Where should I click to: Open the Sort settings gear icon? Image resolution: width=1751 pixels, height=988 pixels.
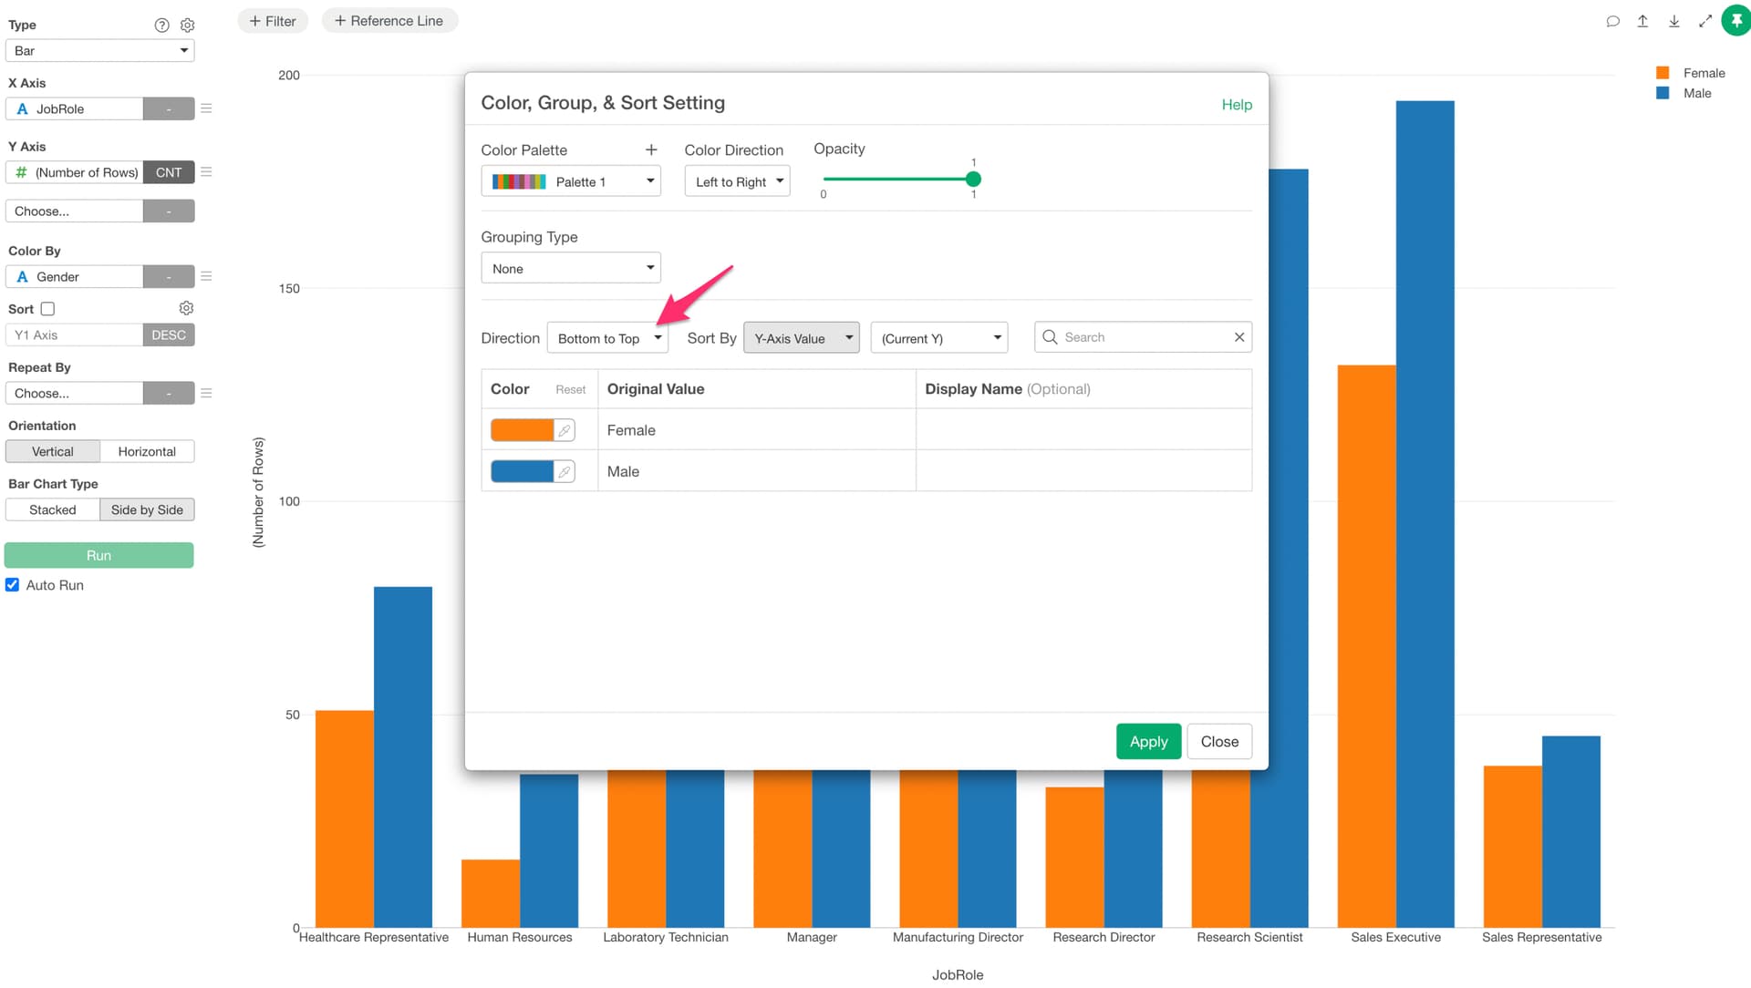pos(186,308)
